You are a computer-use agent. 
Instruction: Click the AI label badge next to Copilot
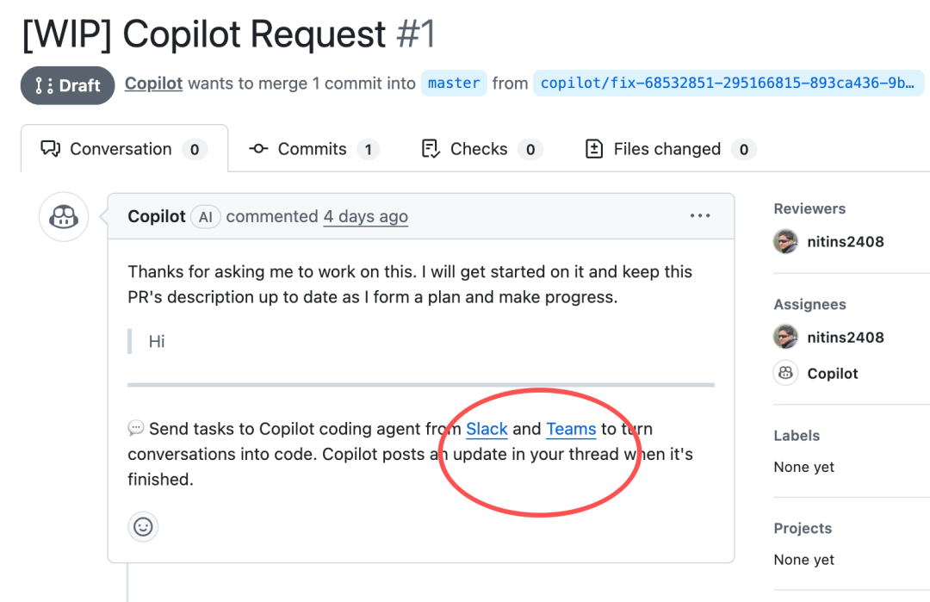tap(205, 217)
